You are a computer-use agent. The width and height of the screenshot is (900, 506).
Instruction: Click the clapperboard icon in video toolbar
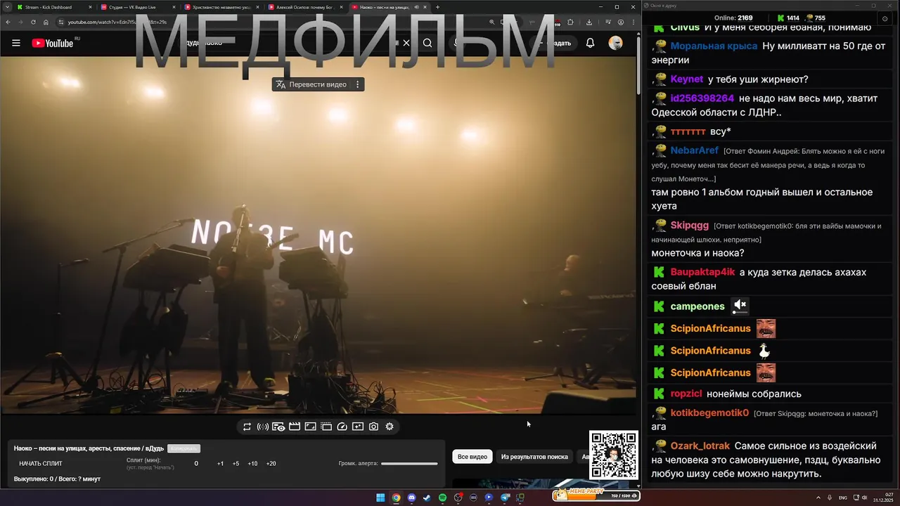(x=295, y=427)
